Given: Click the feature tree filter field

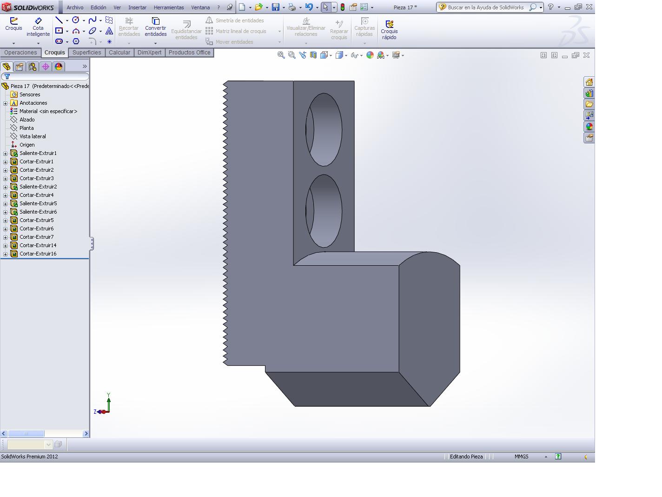Looking at the screenshot, I should [x=45, y=76].
